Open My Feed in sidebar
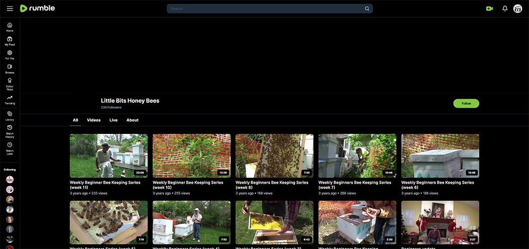This screenshot has width=529, height=249. click(10, 41)
